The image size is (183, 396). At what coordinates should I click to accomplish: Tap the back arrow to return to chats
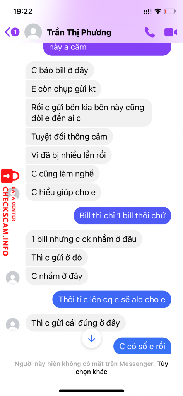pos(8,32)
